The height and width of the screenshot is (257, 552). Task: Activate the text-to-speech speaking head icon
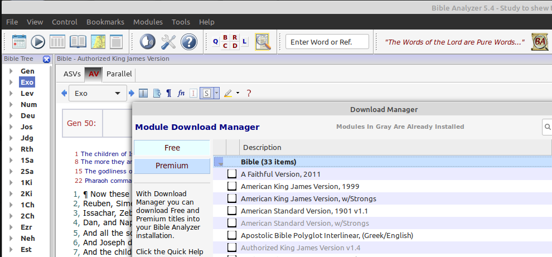[x=148, y=42]
